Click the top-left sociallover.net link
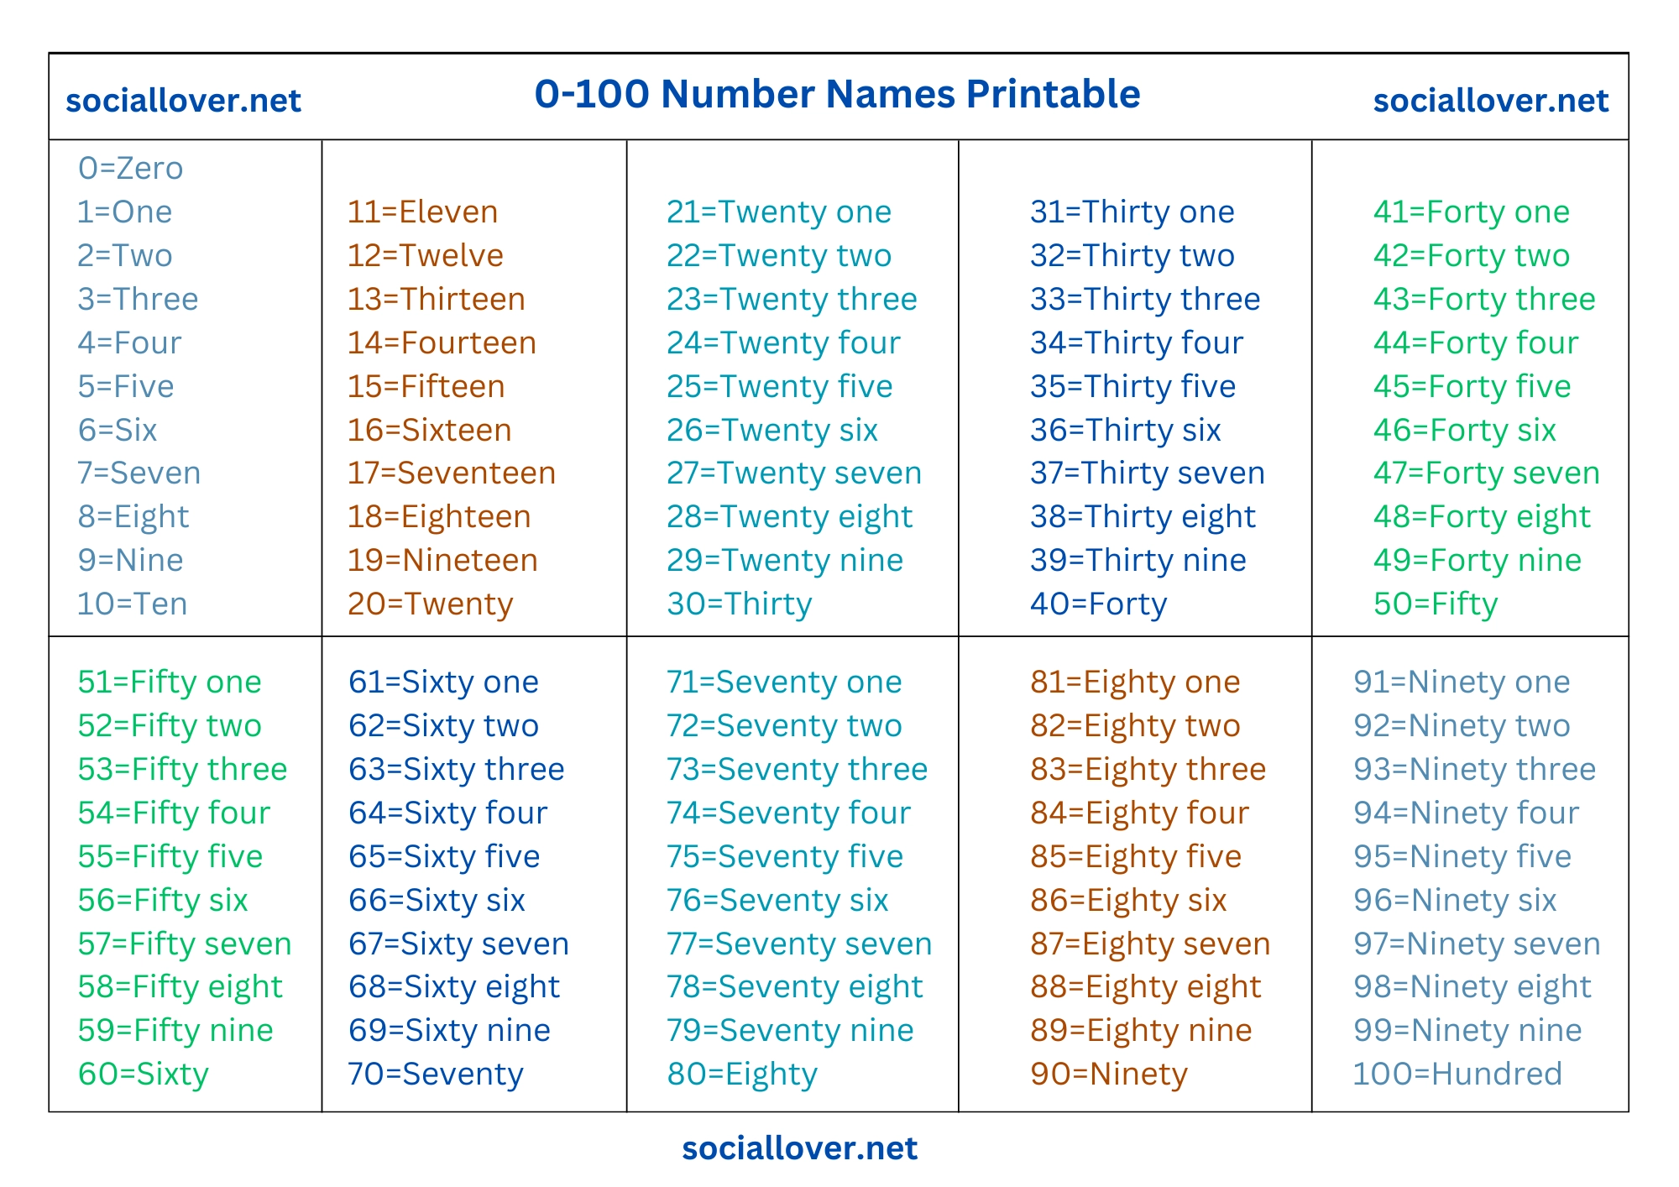The width and height of the screenshot is (1679, 1187). [183, 101]
